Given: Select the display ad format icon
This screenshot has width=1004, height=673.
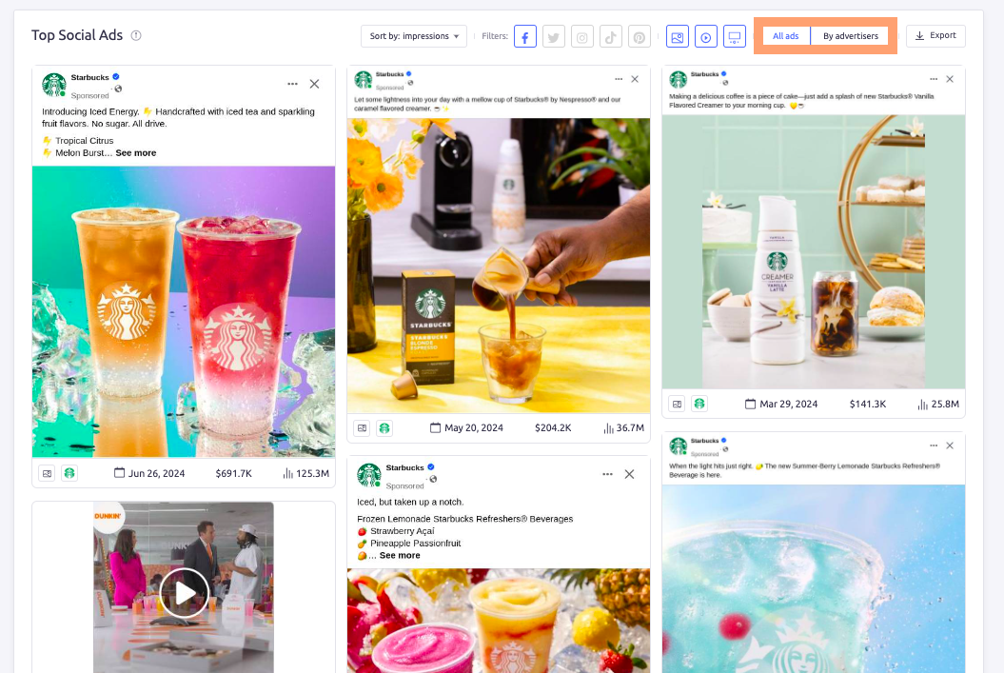Looking at the screenshot, I should pos(734,35).
